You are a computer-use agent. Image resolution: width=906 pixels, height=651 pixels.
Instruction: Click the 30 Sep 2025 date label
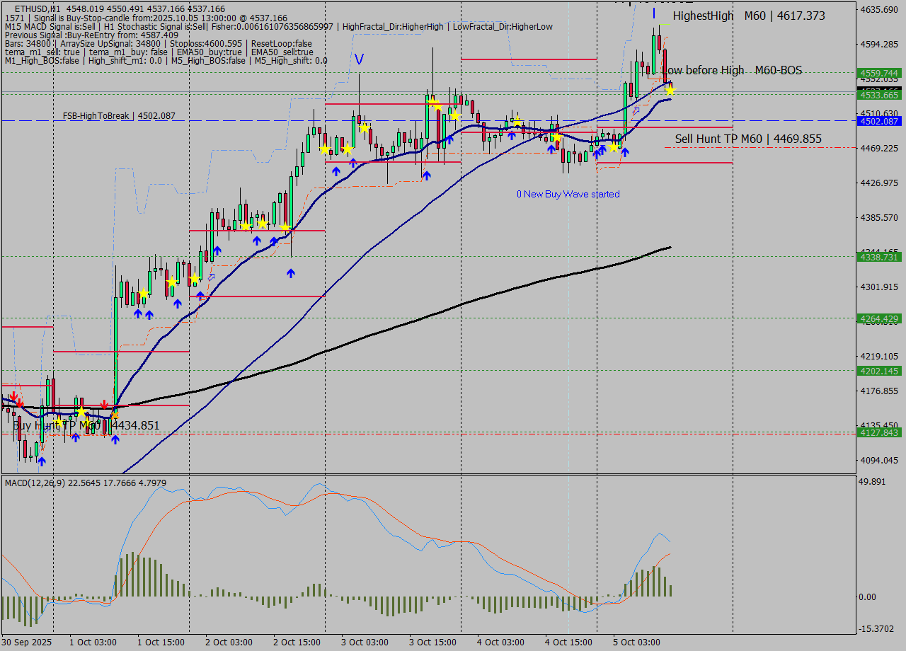(26, 642)
